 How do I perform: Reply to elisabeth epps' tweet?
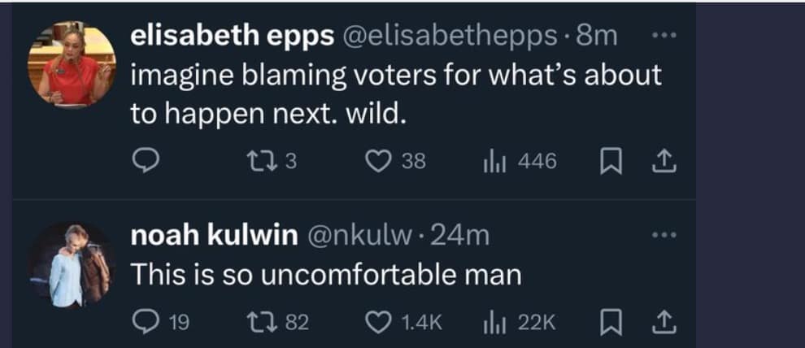(x=144, y=163)
